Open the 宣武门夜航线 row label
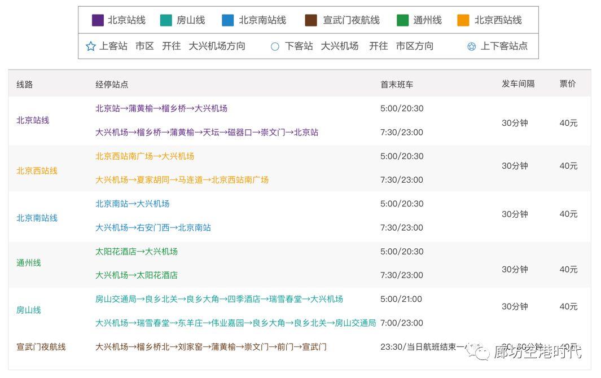This screenshot has width=601, height=378. coord(41,347)
